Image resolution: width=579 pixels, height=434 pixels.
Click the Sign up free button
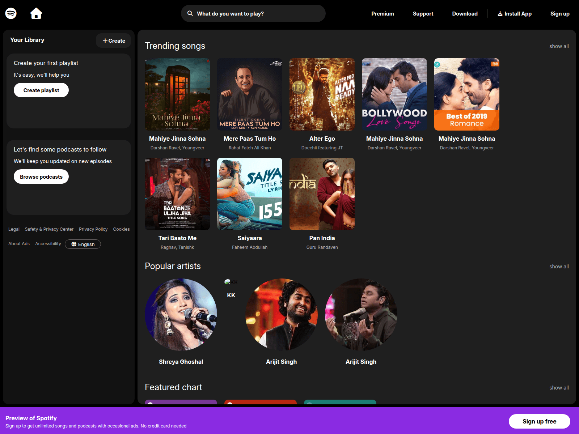tap(539, 421)
